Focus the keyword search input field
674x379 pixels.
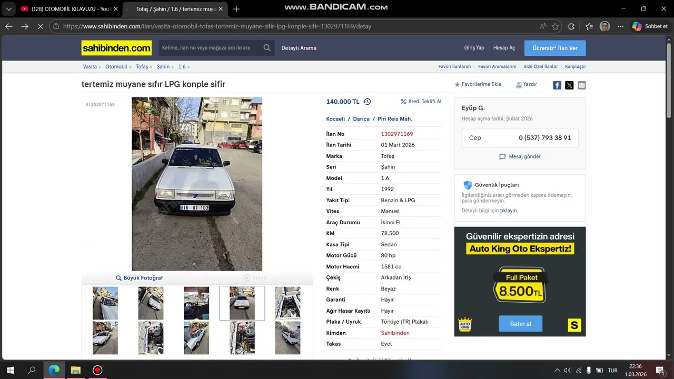210,48
